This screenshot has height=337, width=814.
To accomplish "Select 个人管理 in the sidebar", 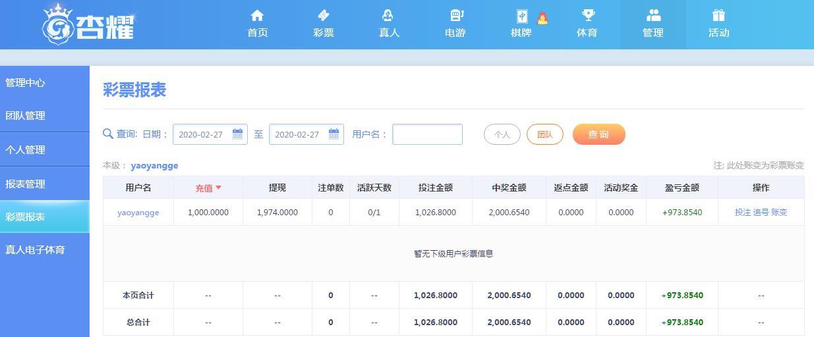I will pyautogui.click(x=45, y=149).
